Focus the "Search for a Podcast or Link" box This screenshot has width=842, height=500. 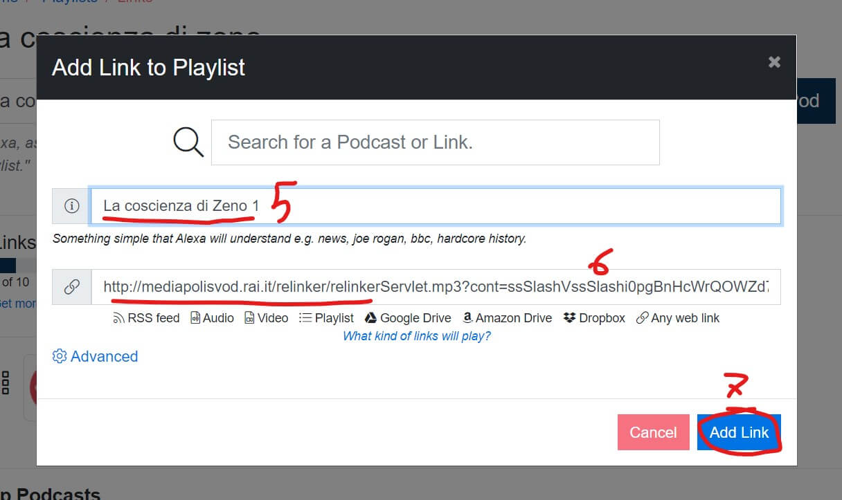click(435, 142)
